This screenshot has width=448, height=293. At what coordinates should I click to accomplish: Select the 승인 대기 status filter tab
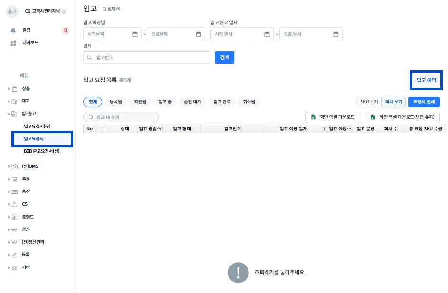192,102
